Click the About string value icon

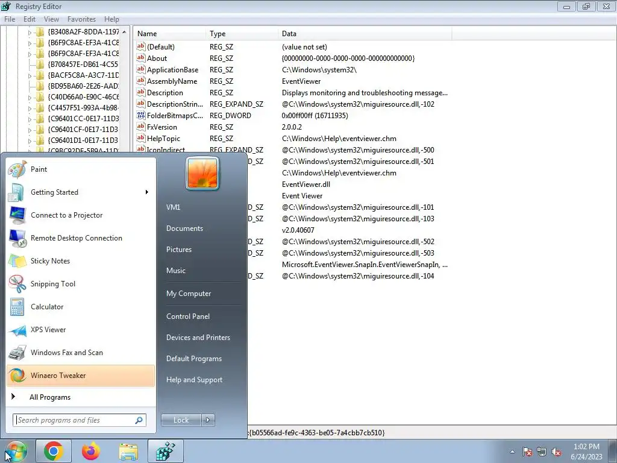pyautogui.click(x=141, y=58)
